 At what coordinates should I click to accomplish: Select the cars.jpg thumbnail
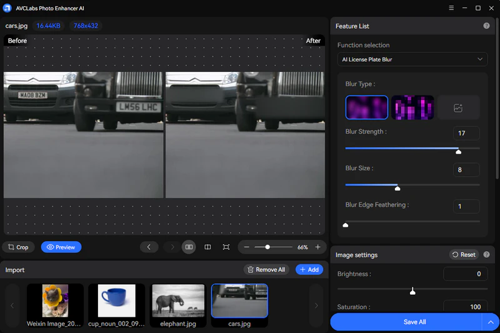click(239, 306)
